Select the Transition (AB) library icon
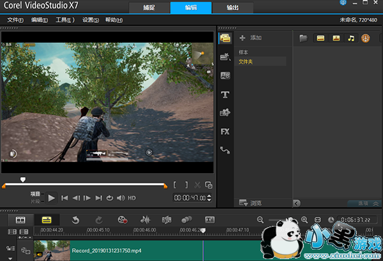 (x=225, y=76)
